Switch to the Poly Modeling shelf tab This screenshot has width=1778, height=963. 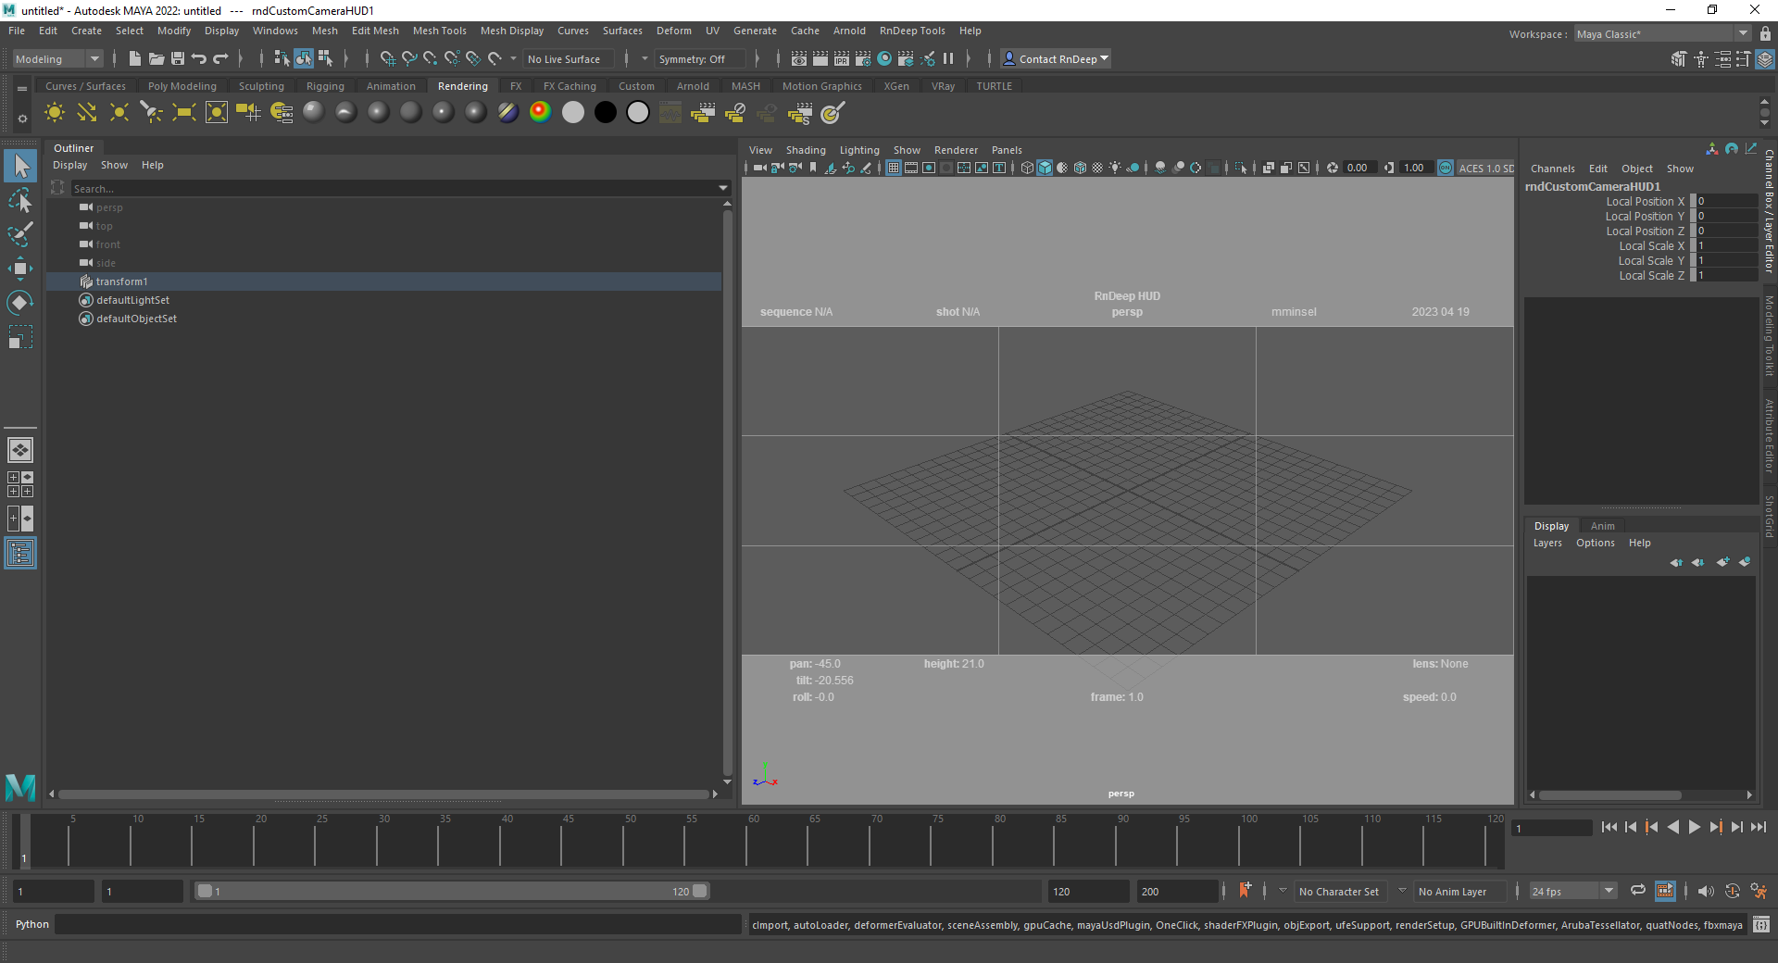point(182,86)
